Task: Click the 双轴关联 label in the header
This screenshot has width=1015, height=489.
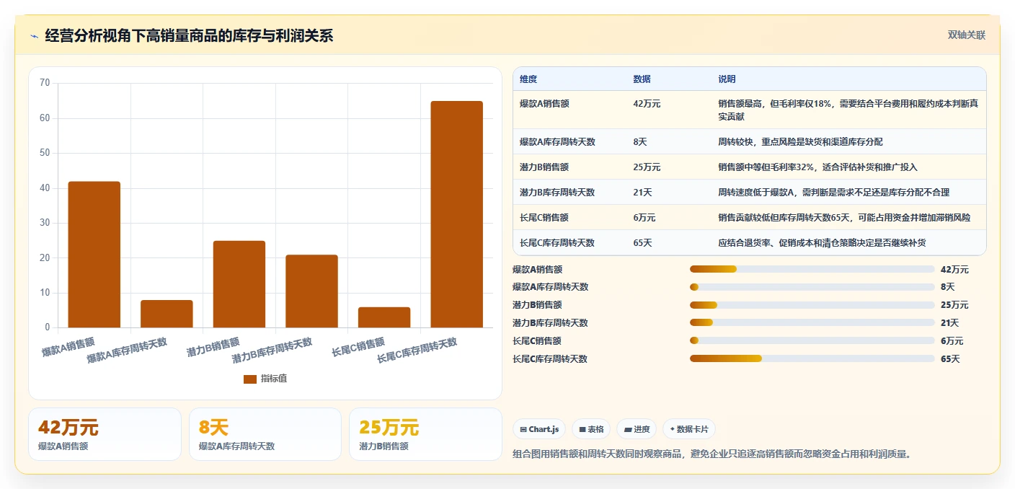Action: (966, 35)
